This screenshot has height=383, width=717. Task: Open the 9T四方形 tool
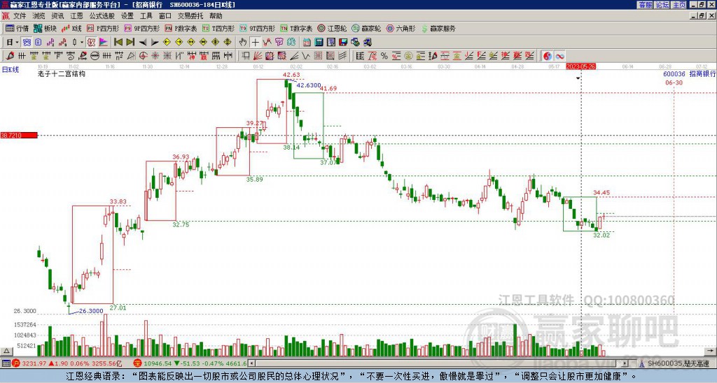pos(258,28)
